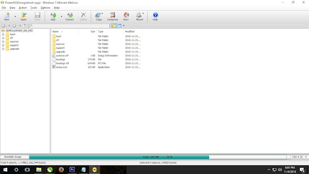Screen dimensions: 309x174
Task: Expand the upgrade folder in tree
Action: coord(3,49)
